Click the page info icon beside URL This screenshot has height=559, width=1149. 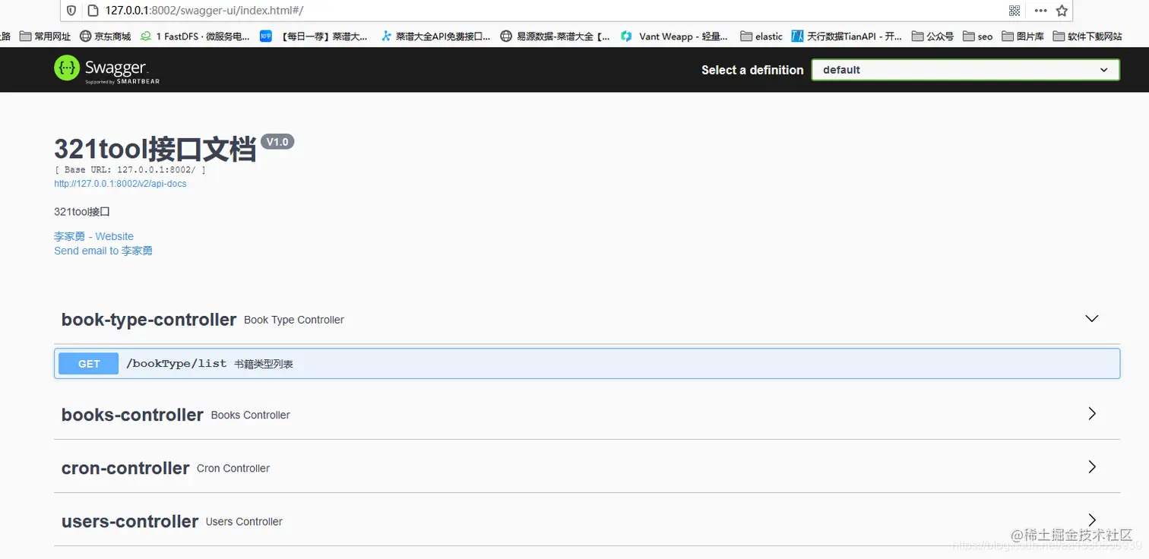(93, 11)
